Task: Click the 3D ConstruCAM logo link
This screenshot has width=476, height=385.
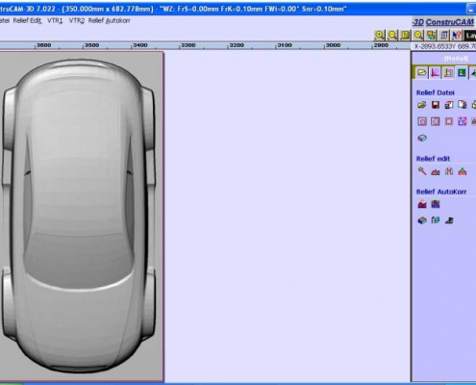Action: [x=444, y=22]
